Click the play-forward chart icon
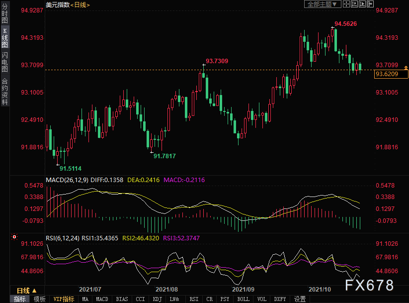Image resolution: width=409 pixels, height=303 pixels. [x=362, y=4]
